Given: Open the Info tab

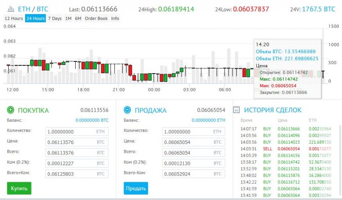Looking at the screenshot, I should (x=115, y=19).
